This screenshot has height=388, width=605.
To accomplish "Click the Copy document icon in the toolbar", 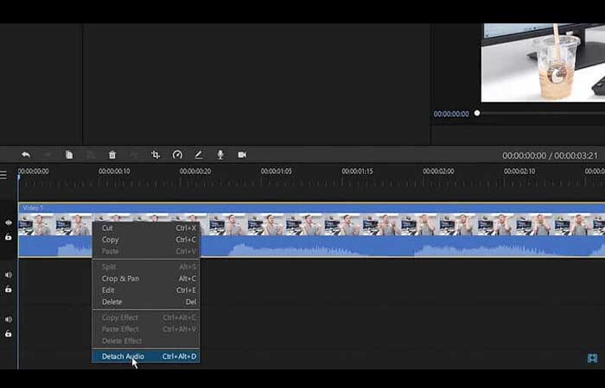I will coord(69,154).
